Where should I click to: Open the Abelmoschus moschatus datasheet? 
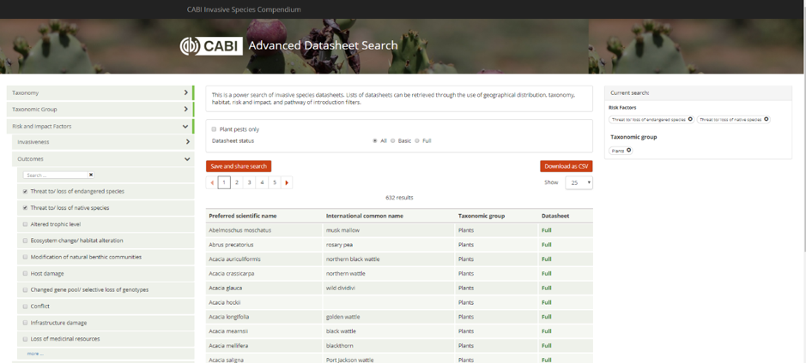pos(239,230)
